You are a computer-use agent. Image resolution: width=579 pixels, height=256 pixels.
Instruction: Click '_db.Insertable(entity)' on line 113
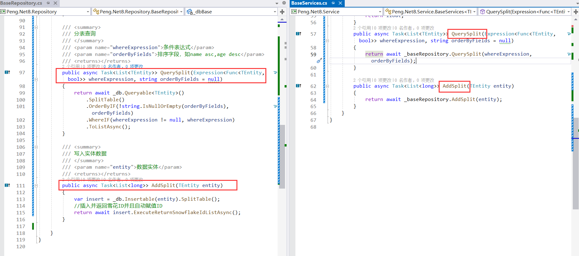pyautogui.click(x=145, y=199)
